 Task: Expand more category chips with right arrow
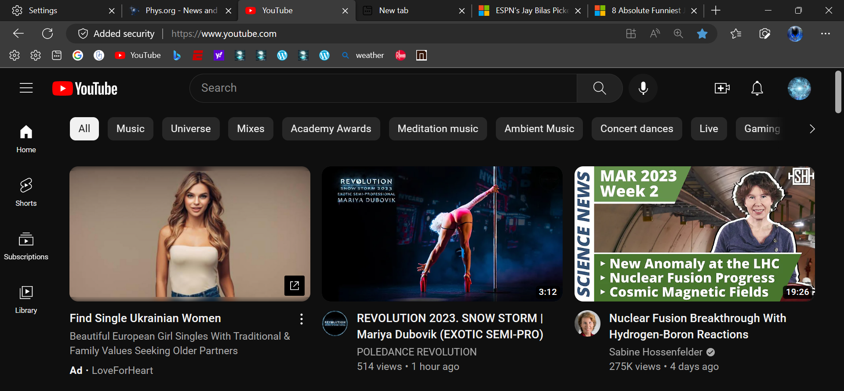(812, 129)
